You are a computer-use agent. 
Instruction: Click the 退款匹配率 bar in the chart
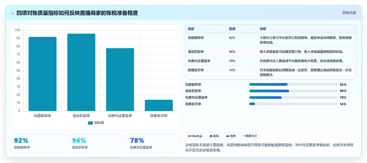pos(81,72)
